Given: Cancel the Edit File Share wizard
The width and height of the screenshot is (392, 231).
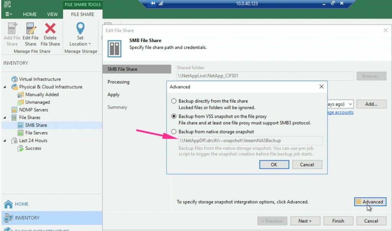Looking at the screenshot, I should (x=371, y=221).
